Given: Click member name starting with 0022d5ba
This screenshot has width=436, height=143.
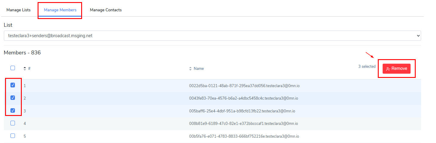Looking at the screenshot, I should [244, 86].
